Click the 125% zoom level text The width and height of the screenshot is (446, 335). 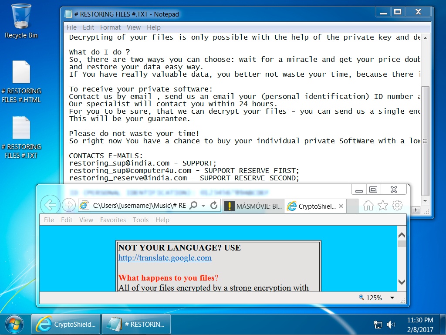coord(374,298)
